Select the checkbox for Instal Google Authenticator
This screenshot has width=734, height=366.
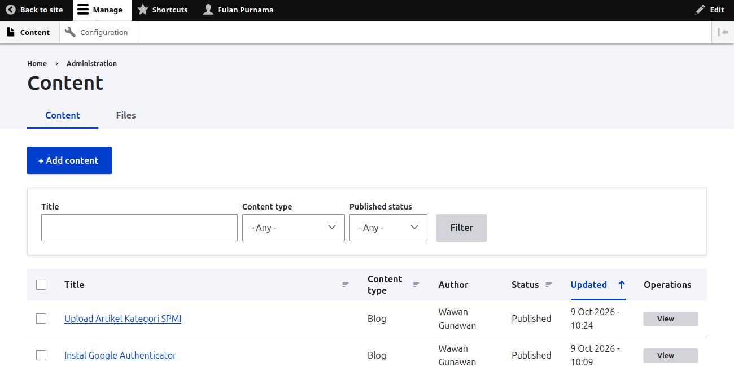click(x=41, y=355)
